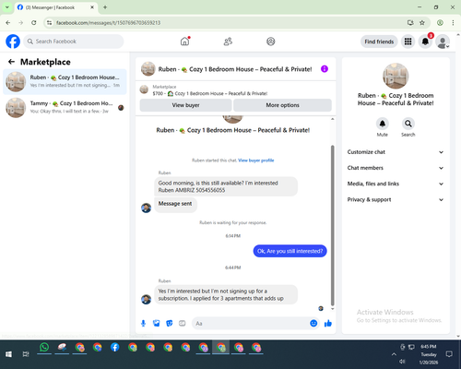Open the Friends icon in top navigation
This screenshot has height=369, width=461.
tap(228, 42)
